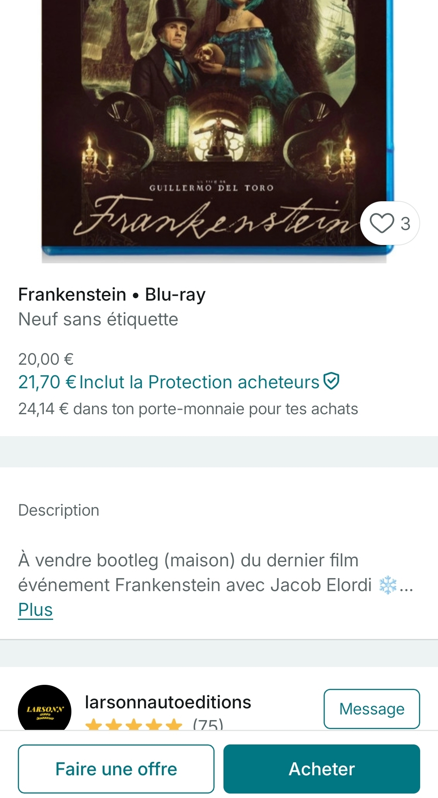Screen dimensions: 438x798
Task: Tap the heart favorite icon
Action: click(382, 223)
